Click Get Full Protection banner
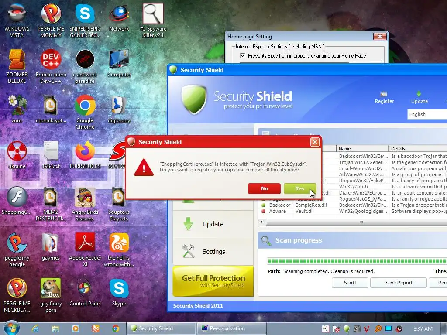The height and width of the screenshot is (335, 447). (213, 281)
